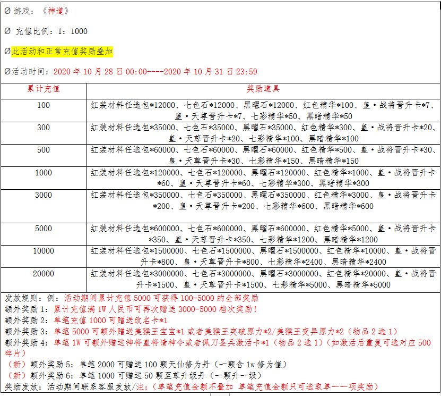Click rewards cell starting 红装材料任选包*12000
Image resolution: width=441 pixels, height=396 pixels.
click(x=263, y=111)
